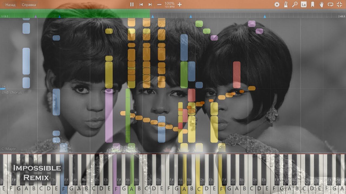
Task: Open the hand selection icon
Action: coord(321,4)
